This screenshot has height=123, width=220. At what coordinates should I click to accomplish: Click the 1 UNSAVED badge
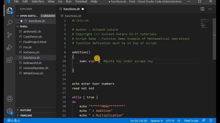click(48, 16)
